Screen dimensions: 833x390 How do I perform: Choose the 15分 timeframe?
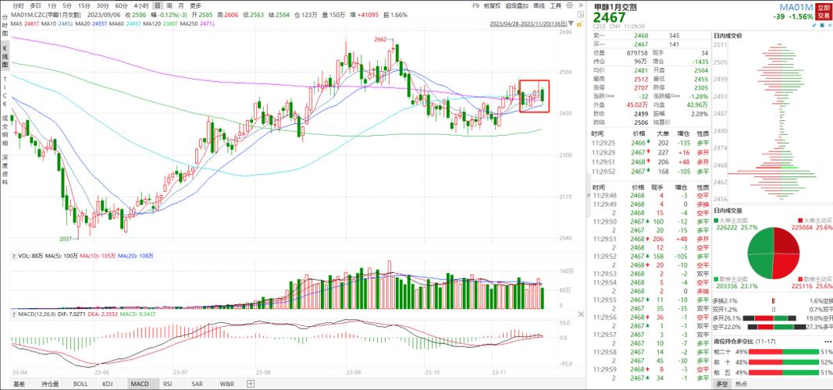[x=84, y=5]
